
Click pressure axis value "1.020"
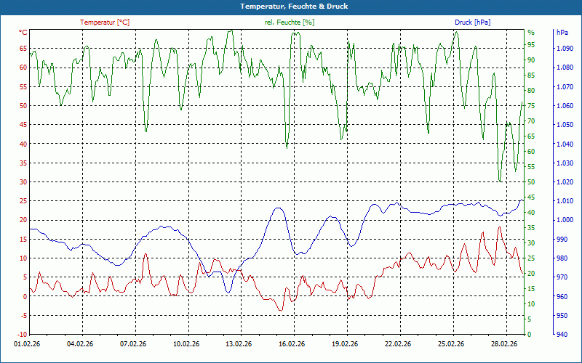(565, 182)
